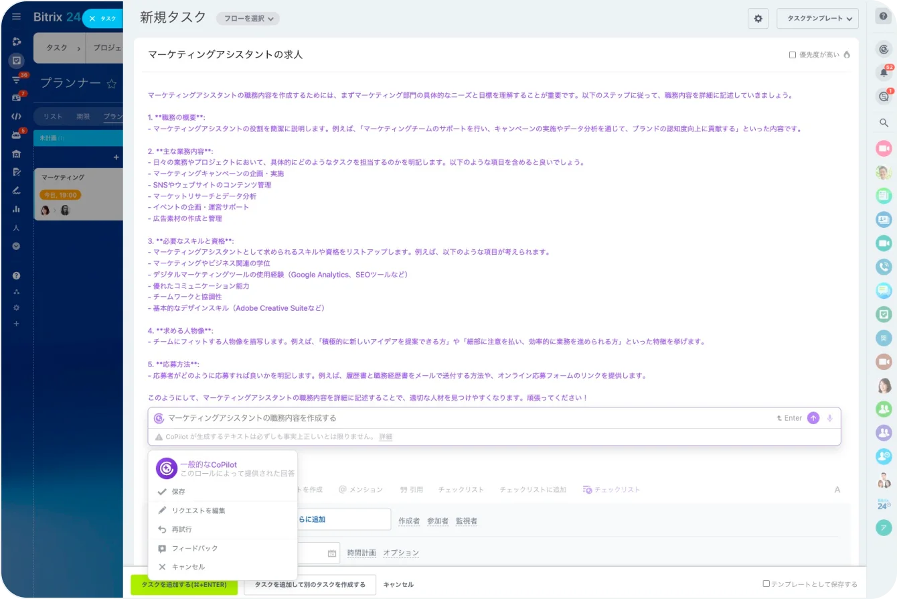Image resolution: width=897 pixels, height=599 pixels.
Task: Enable テンプレートとして保存する checkbox
Action: (766, 584)
